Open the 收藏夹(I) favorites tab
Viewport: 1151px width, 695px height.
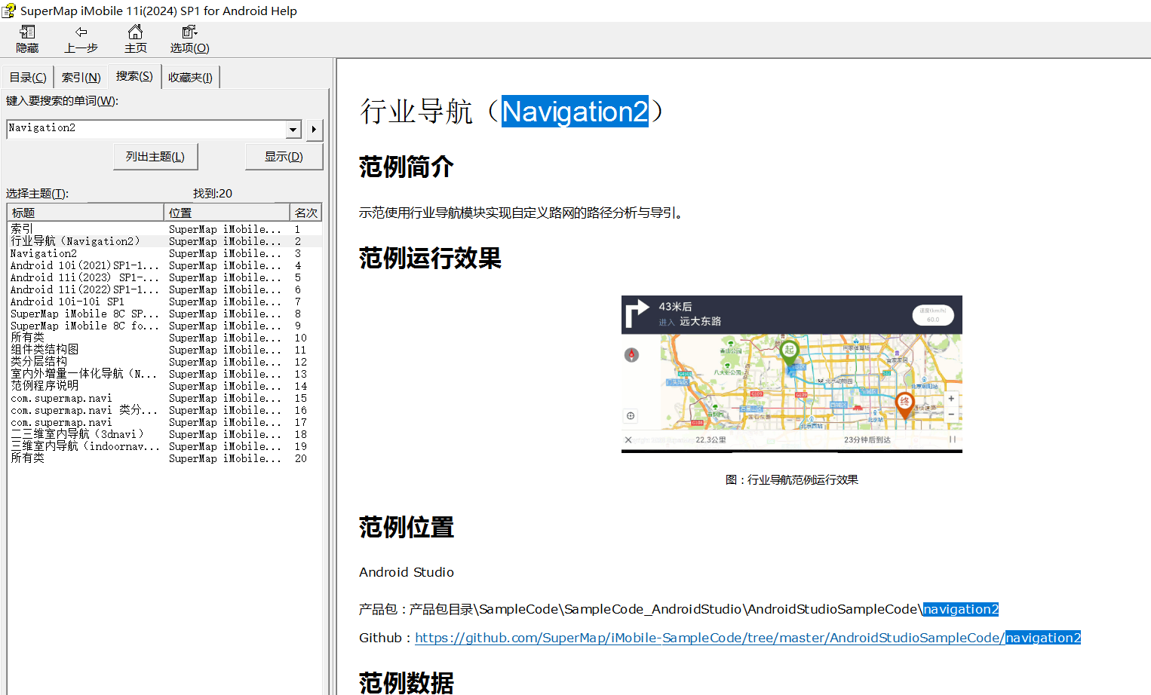coord(190,78)
